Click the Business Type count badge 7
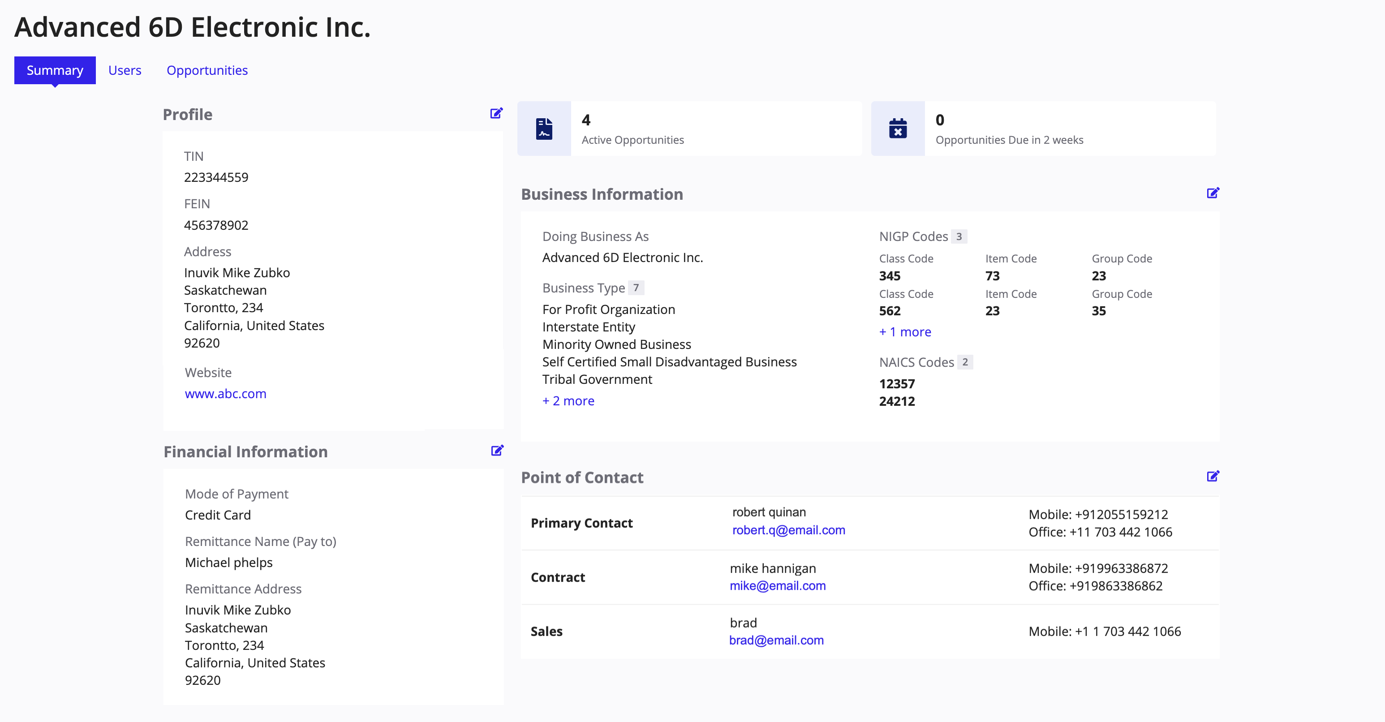 (636, 288)
